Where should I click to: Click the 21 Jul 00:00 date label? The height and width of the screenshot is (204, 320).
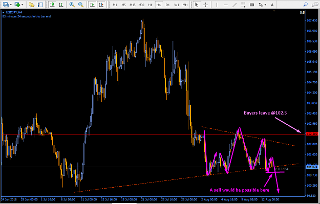click(149, 199)
